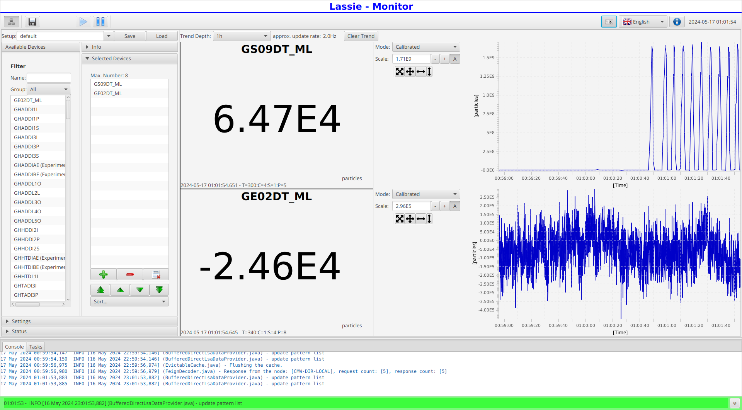Click the setup Save button
Screen dimensions: 742x410
point(130,36)
